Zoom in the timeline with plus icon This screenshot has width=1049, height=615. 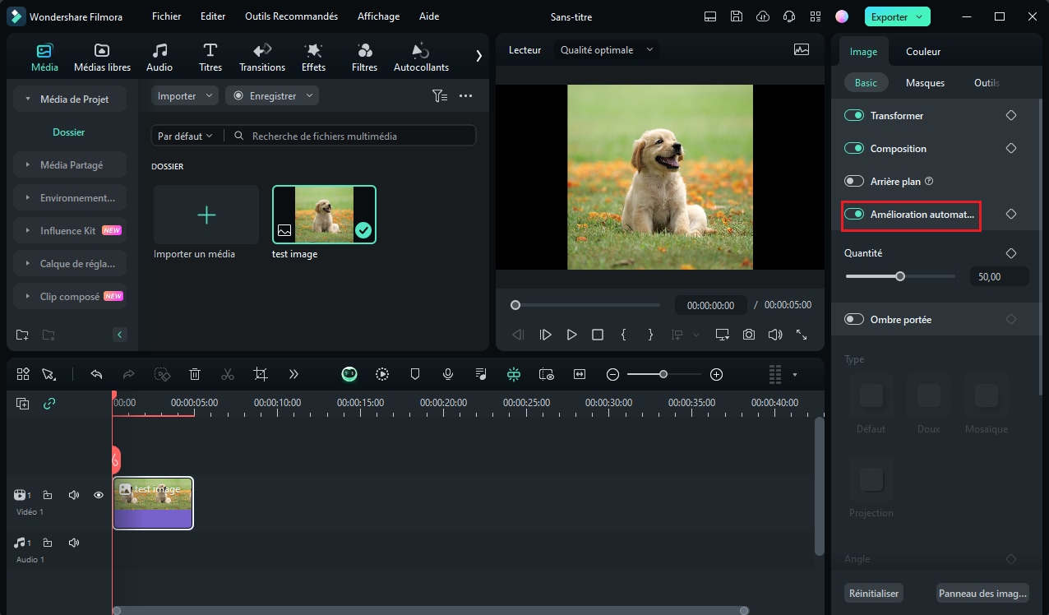(x=716, y=374)
